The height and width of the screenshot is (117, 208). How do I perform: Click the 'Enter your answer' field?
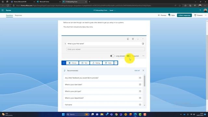click(x=105, y=49)
